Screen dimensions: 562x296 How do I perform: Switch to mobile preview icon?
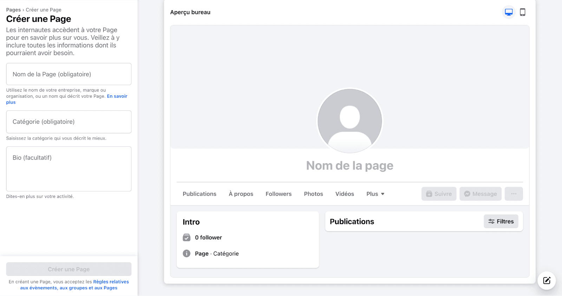[523, 12]
